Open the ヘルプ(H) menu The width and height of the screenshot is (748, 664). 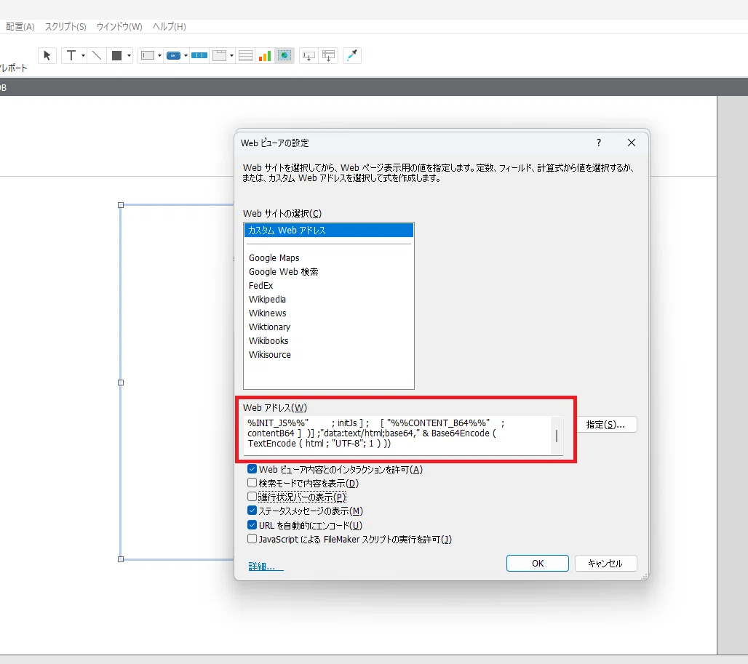click(x=170, y=27)
